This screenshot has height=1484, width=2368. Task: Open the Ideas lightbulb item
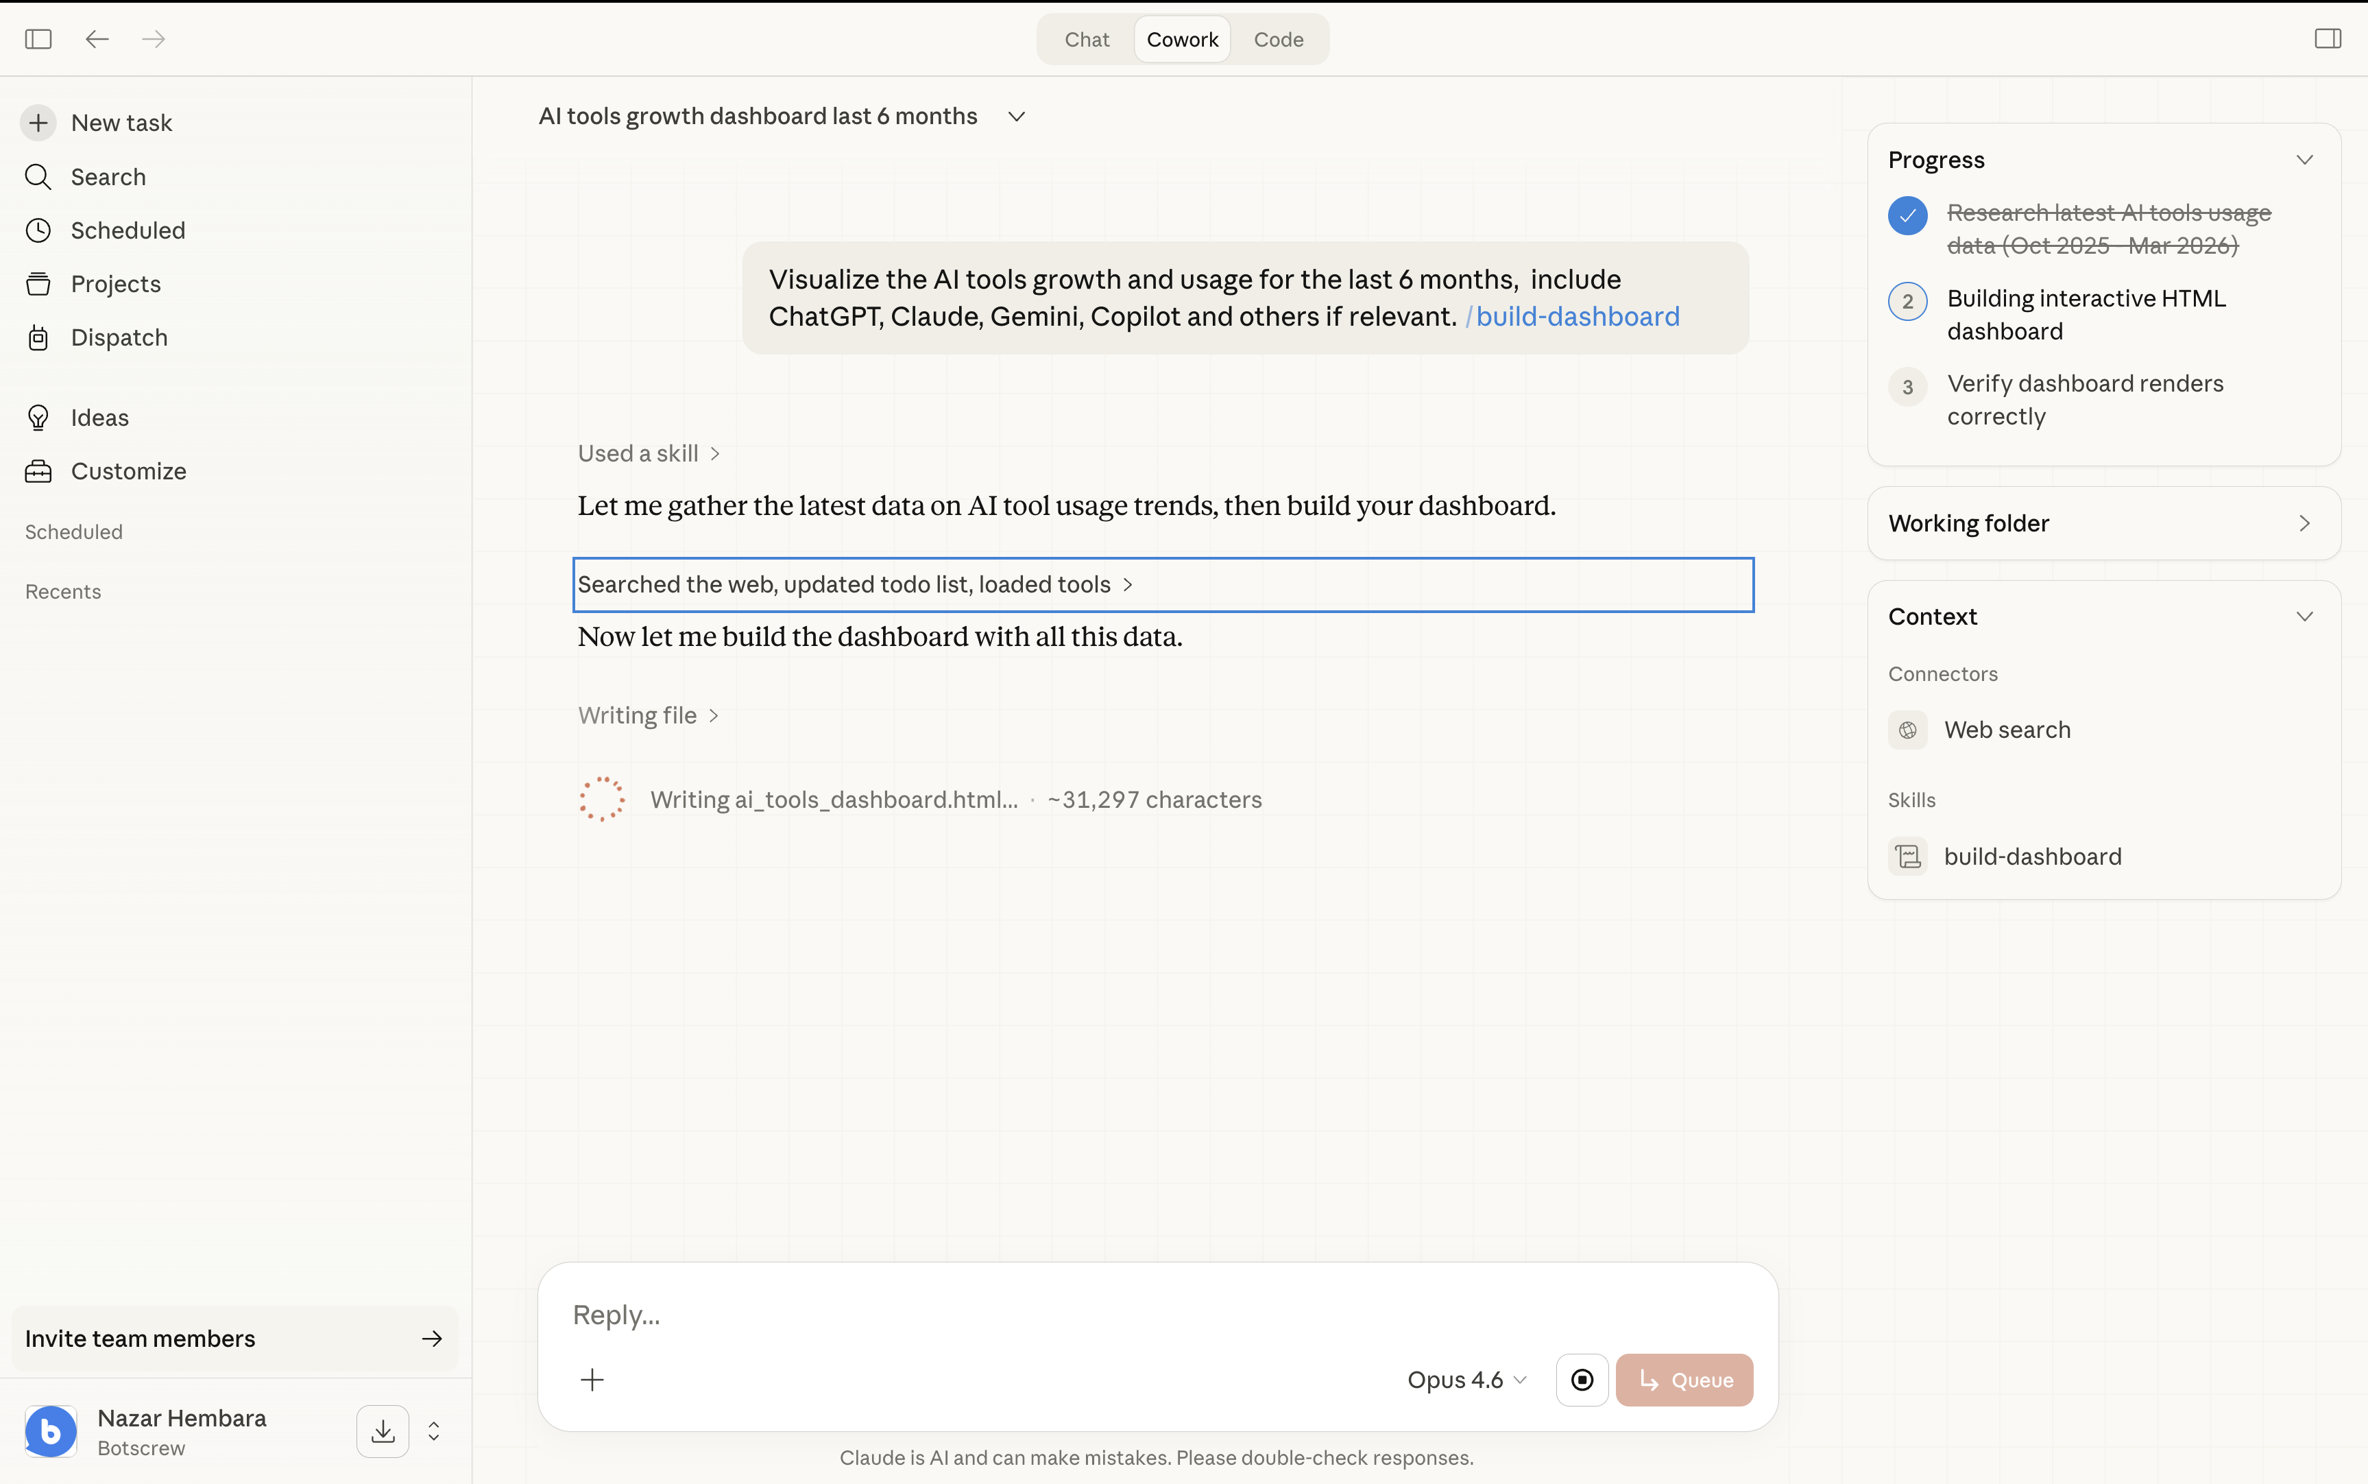99,418
